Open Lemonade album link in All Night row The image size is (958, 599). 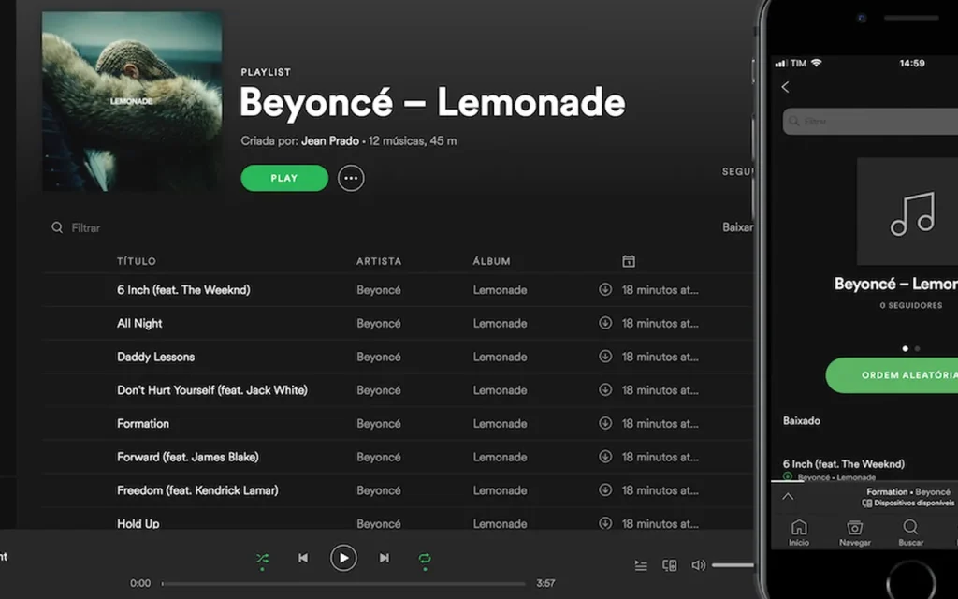pyautogui.click(x=500, y=323)
